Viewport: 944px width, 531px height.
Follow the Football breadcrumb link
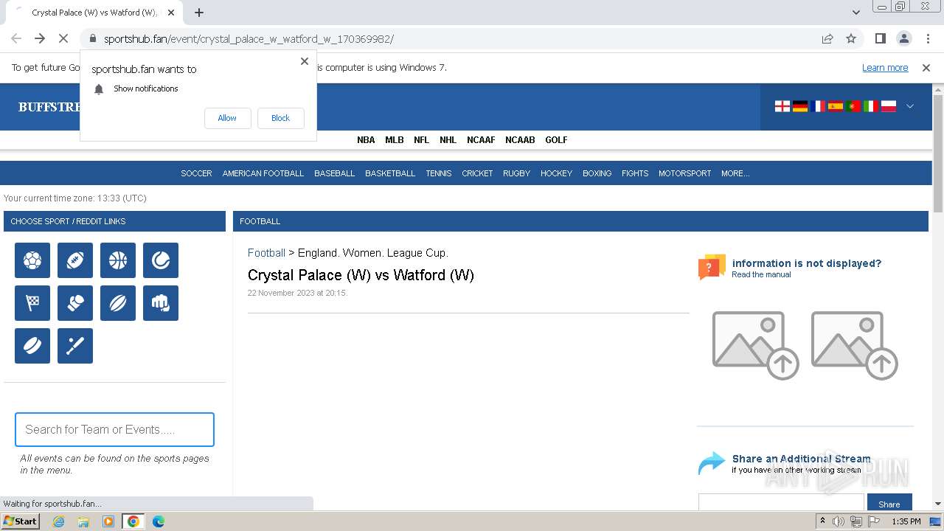point(266,253)
